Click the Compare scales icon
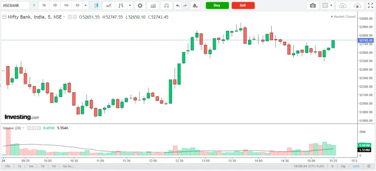The image size is (376, 171). pyautogui.click(x=166, y=5)
